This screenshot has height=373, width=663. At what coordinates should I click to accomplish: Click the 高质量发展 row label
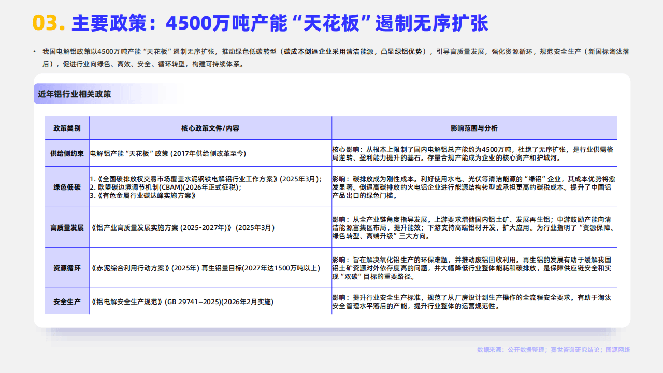point(67,227)
